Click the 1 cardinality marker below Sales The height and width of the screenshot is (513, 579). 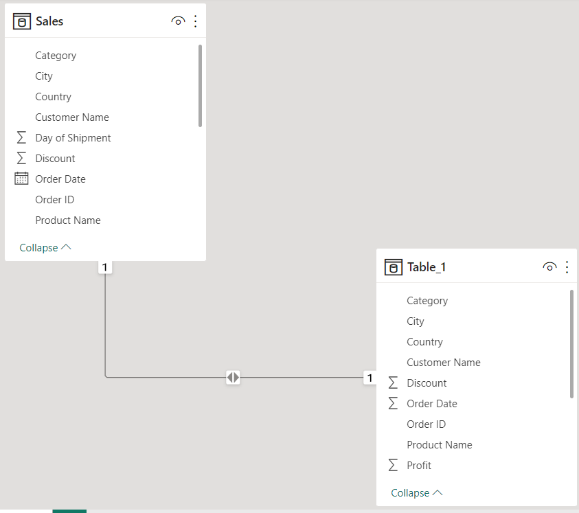[104, 267]
